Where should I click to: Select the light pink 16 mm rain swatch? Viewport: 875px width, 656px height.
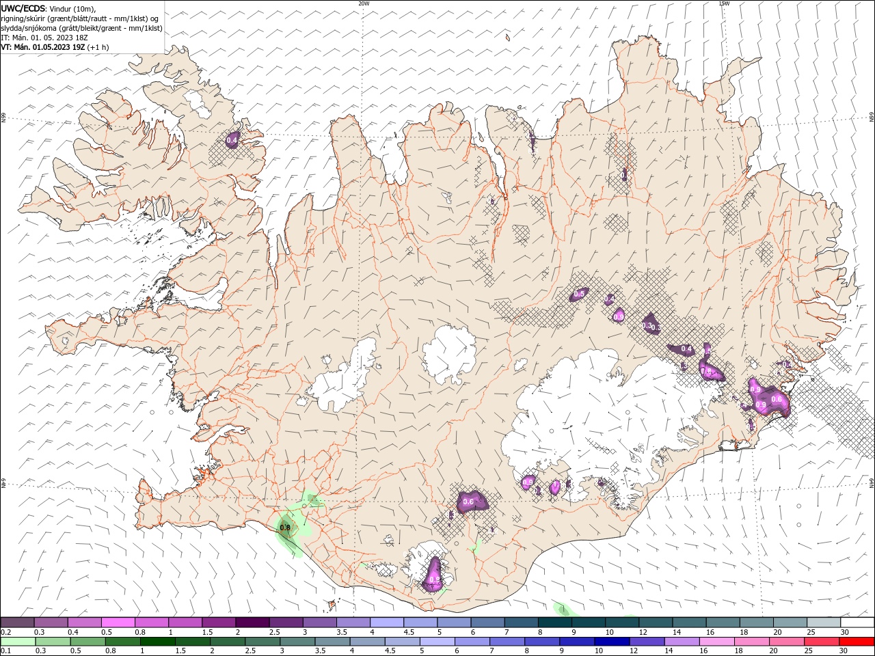tap(716, 642)
